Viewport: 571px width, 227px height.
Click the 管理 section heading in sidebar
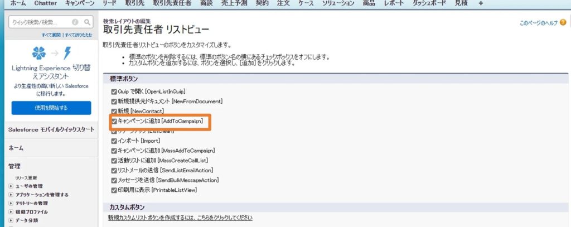(x=14, y=166)
